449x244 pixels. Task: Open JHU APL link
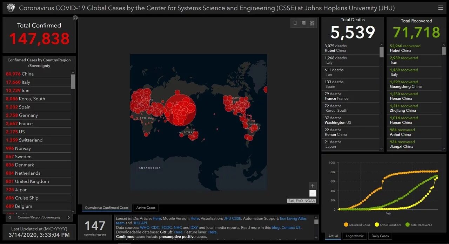point(140,223)
